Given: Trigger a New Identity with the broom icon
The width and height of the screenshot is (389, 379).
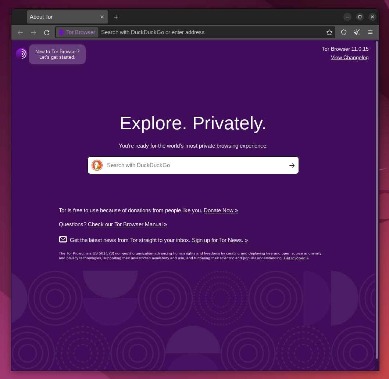Looking at the screenshot, I should [x=357, y=32].
